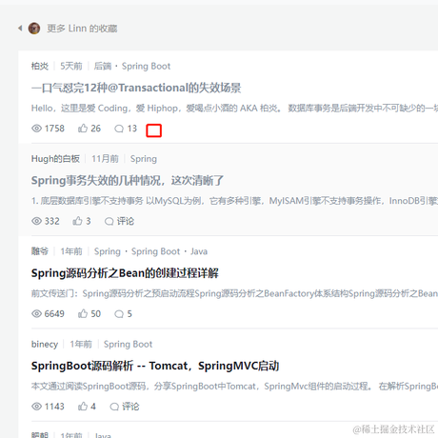Select the 后端 tag on 柏炎's post
The width and height of the screenshot is (438, 438).
[x=103, y=66]
